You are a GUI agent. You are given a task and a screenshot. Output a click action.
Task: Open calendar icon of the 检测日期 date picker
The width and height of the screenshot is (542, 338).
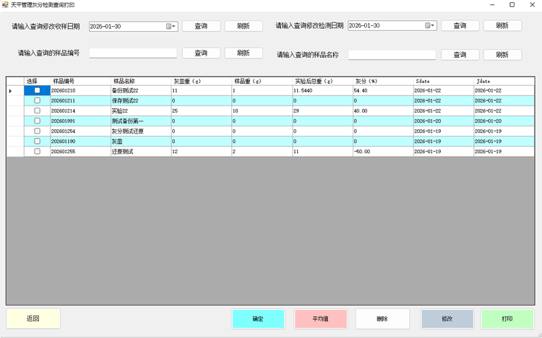click(428, 26)
